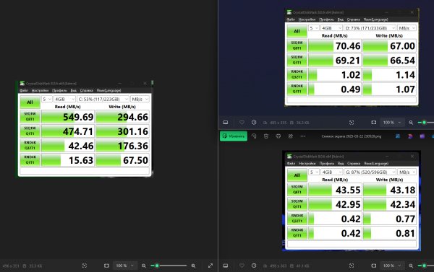This screenshot has width=434, height=272.
Task: Show file info in the upper-right Photos window
Action: coord(254,123)
